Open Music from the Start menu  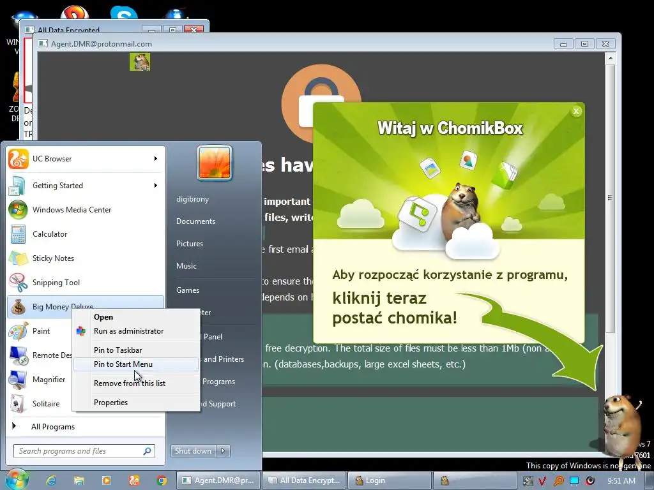tap(186, 266)
